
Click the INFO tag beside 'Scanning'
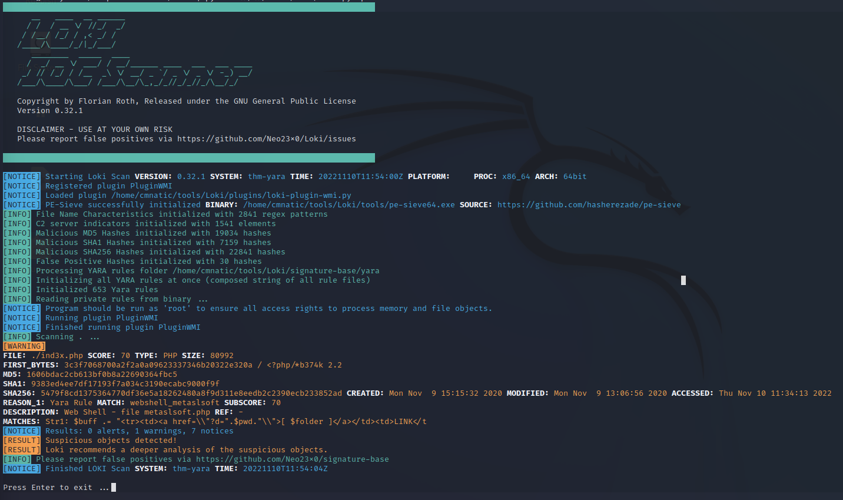tap(17, 337)
